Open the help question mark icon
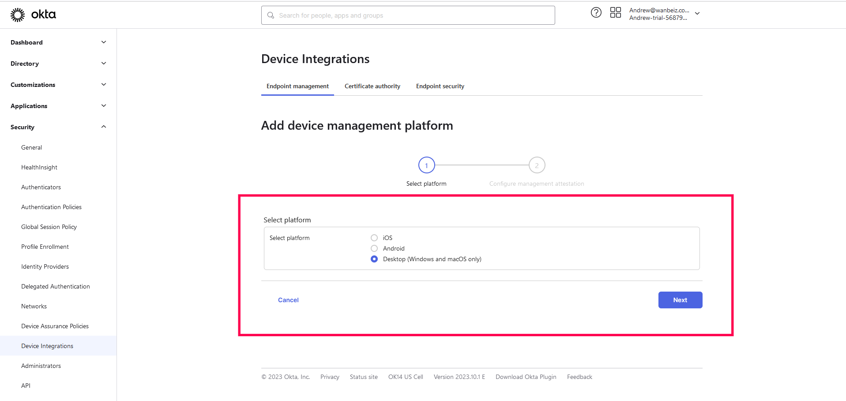This screenshot has width=846, height=401. tap(596, 12)
